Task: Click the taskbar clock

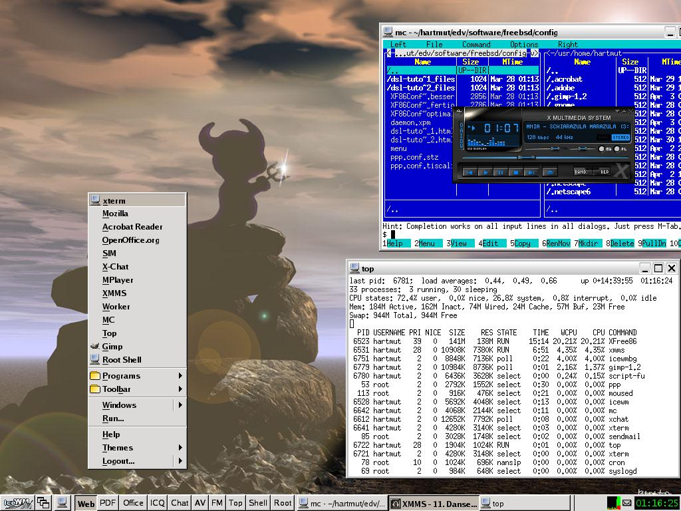Action: pos(656,503)
